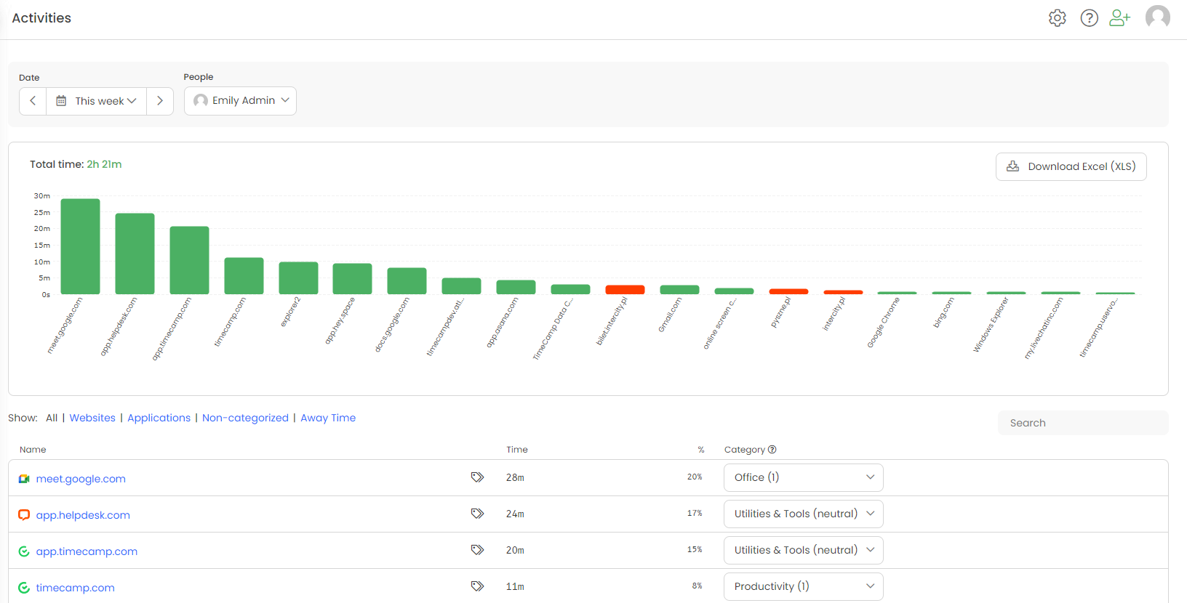This screenshot has height=603, width=1187.
Task: Filter the list by Applications
Action: tap(159, 418)
